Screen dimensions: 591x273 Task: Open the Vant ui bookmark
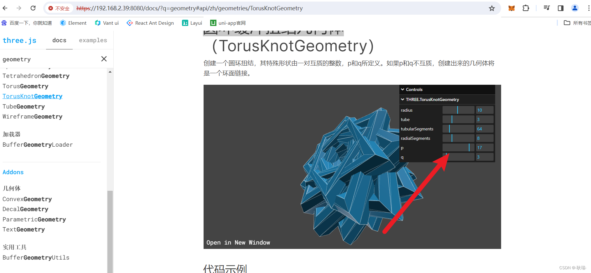[107, 23]
